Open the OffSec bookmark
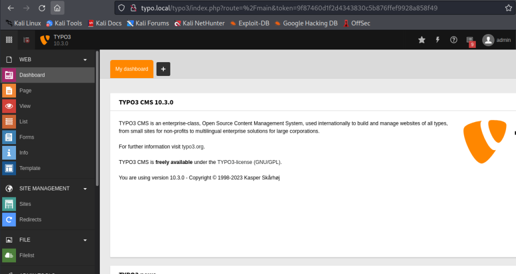Viewport: 516px width, 274px height. (357, 23)
